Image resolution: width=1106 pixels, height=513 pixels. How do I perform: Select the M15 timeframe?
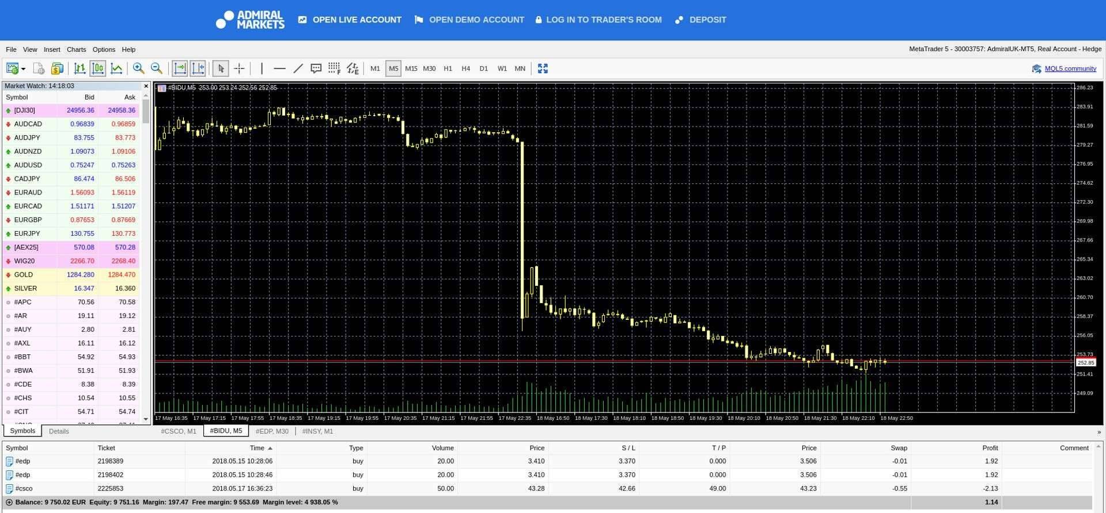tap(411, 68)
